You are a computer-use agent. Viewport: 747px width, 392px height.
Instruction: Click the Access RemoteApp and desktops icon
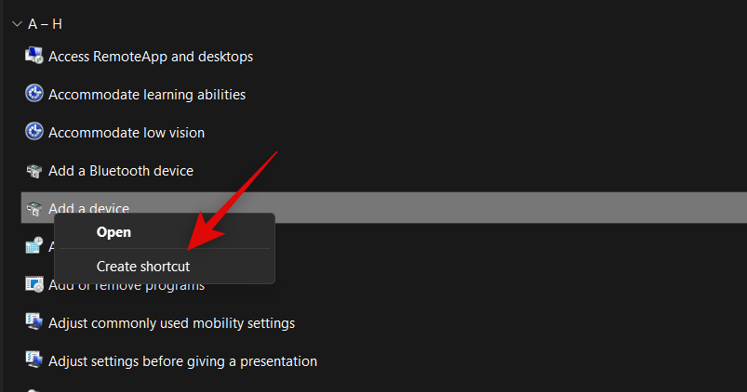[34, 57]
